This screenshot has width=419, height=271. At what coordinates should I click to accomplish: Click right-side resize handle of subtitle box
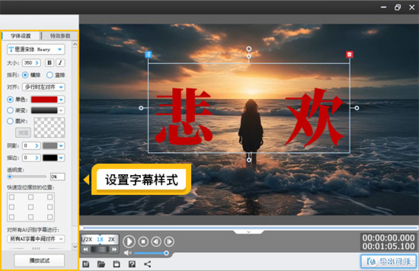(357, 108)
